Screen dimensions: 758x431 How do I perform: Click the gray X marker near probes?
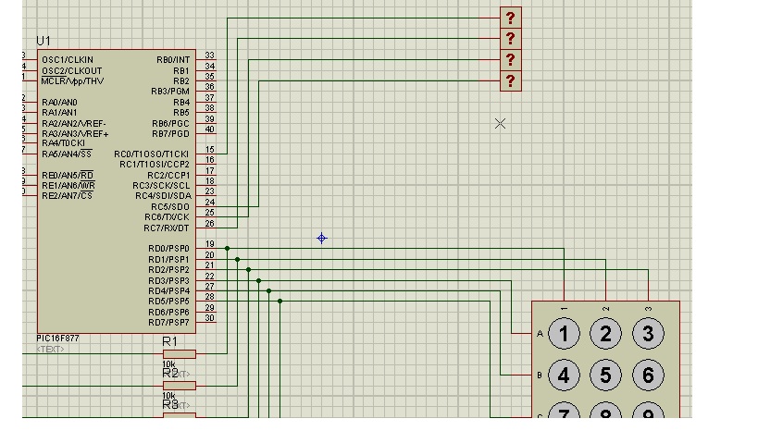click(x=501, y=124)
